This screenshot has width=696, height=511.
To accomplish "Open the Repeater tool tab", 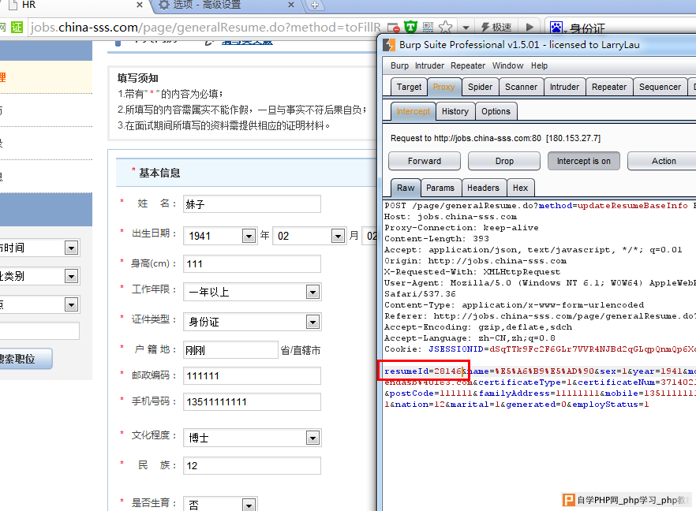I will (609, 87).
